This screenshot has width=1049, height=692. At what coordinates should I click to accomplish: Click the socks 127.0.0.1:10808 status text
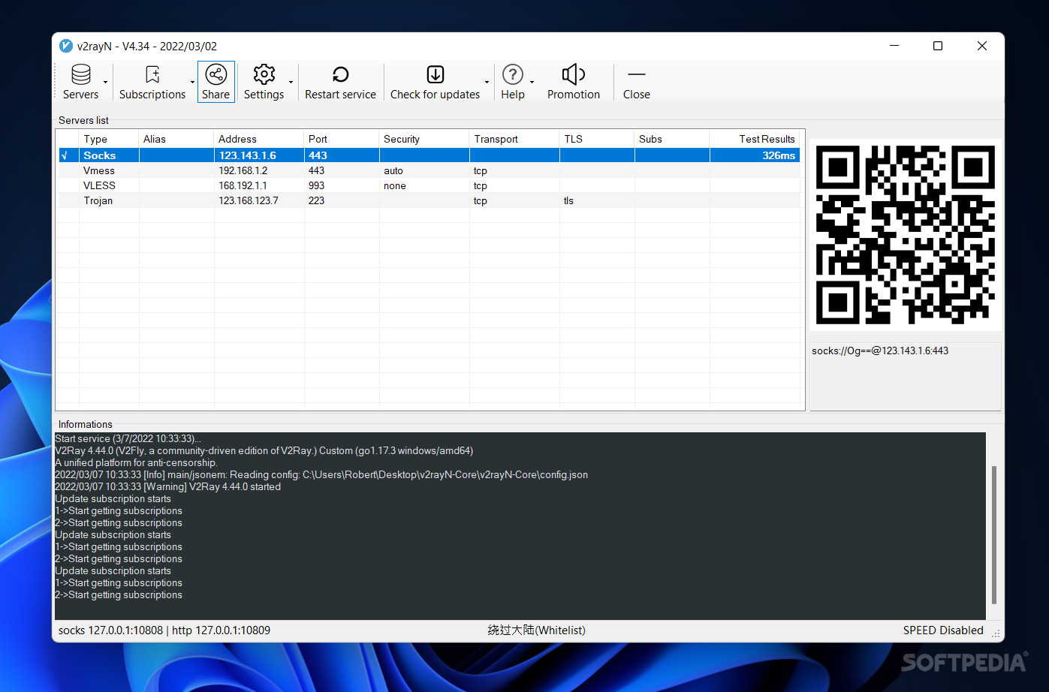click(x=110, y=630)
